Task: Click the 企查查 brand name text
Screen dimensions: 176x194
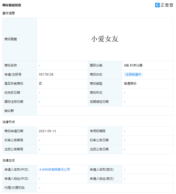Action: tap(167, 5)
